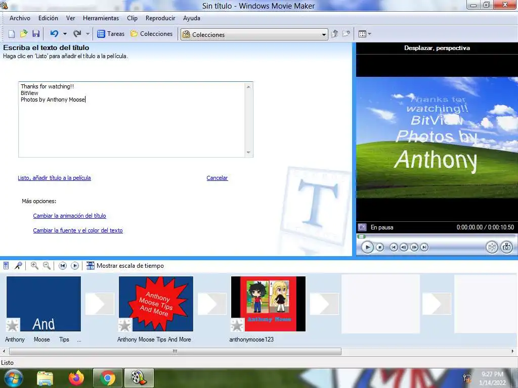
Task: Click the preview seek bar slider
Action: pos(362,236)
